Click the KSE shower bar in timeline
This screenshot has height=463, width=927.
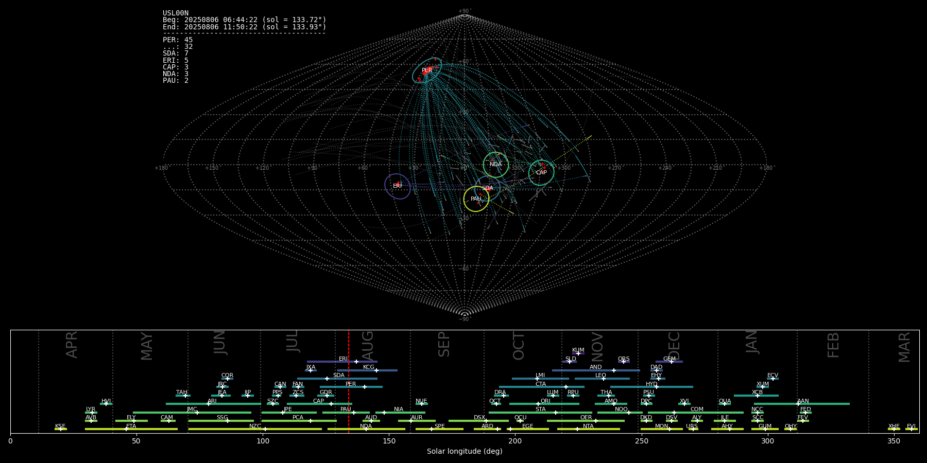pyautogui.click(x=61, y=429)
